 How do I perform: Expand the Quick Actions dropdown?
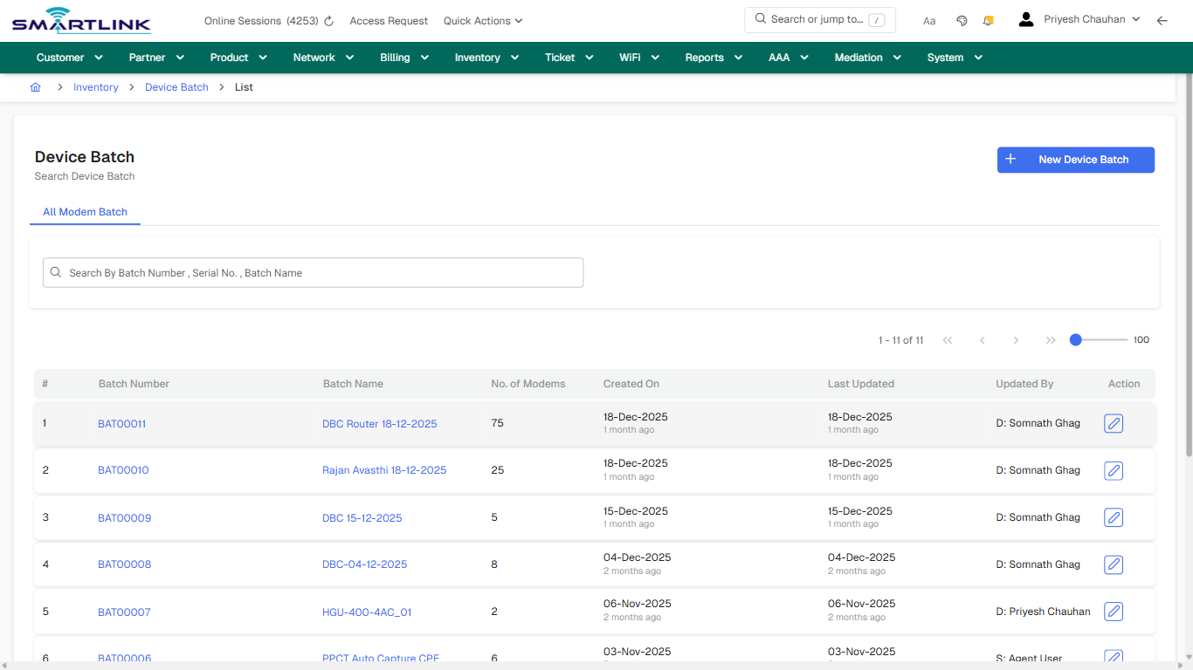click(x=482, y=20)
